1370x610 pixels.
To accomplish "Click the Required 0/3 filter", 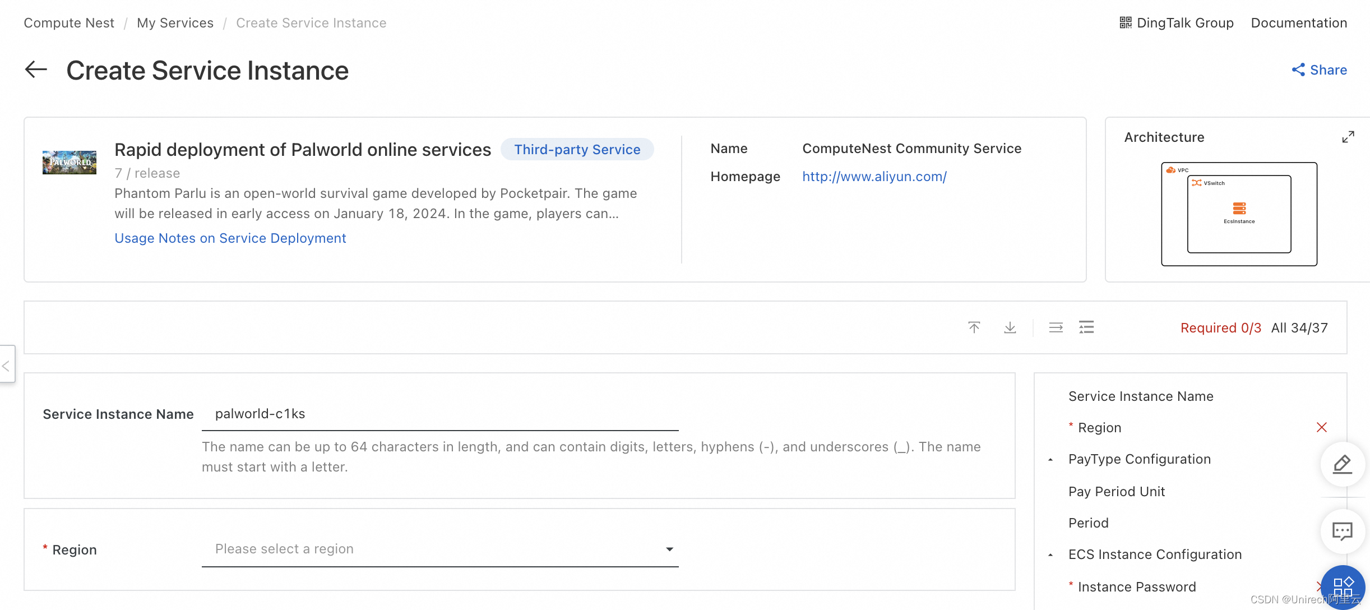I will click(1221, 328).
